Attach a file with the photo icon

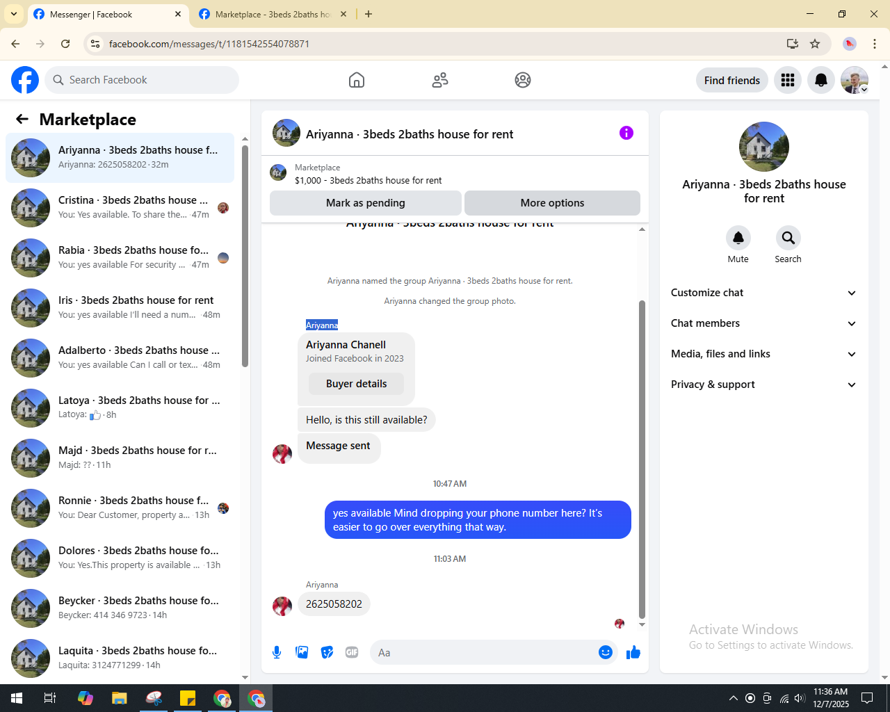(302, 652)
